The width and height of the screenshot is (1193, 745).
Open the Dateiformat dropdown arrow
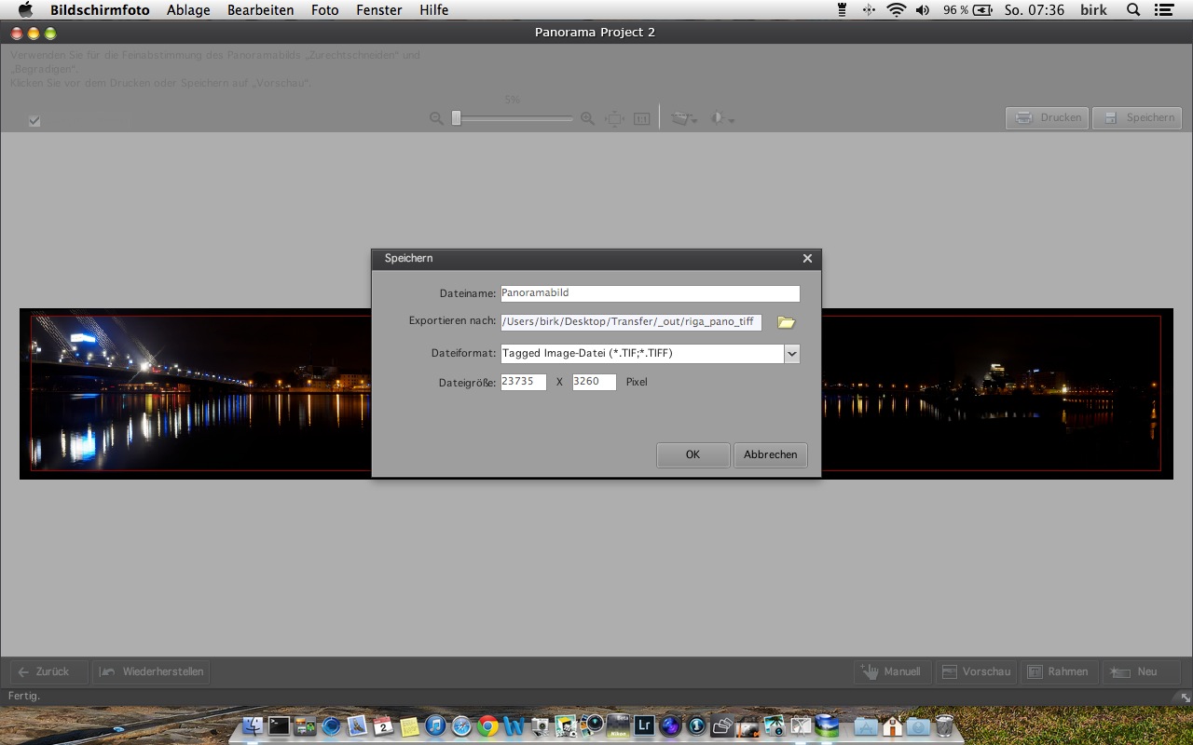point(791,354)
